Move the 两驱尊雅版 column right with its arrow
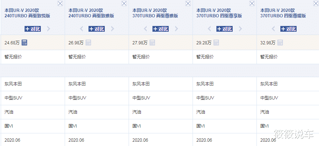Viewport: 319px width, 146px height. coord(177,28)
